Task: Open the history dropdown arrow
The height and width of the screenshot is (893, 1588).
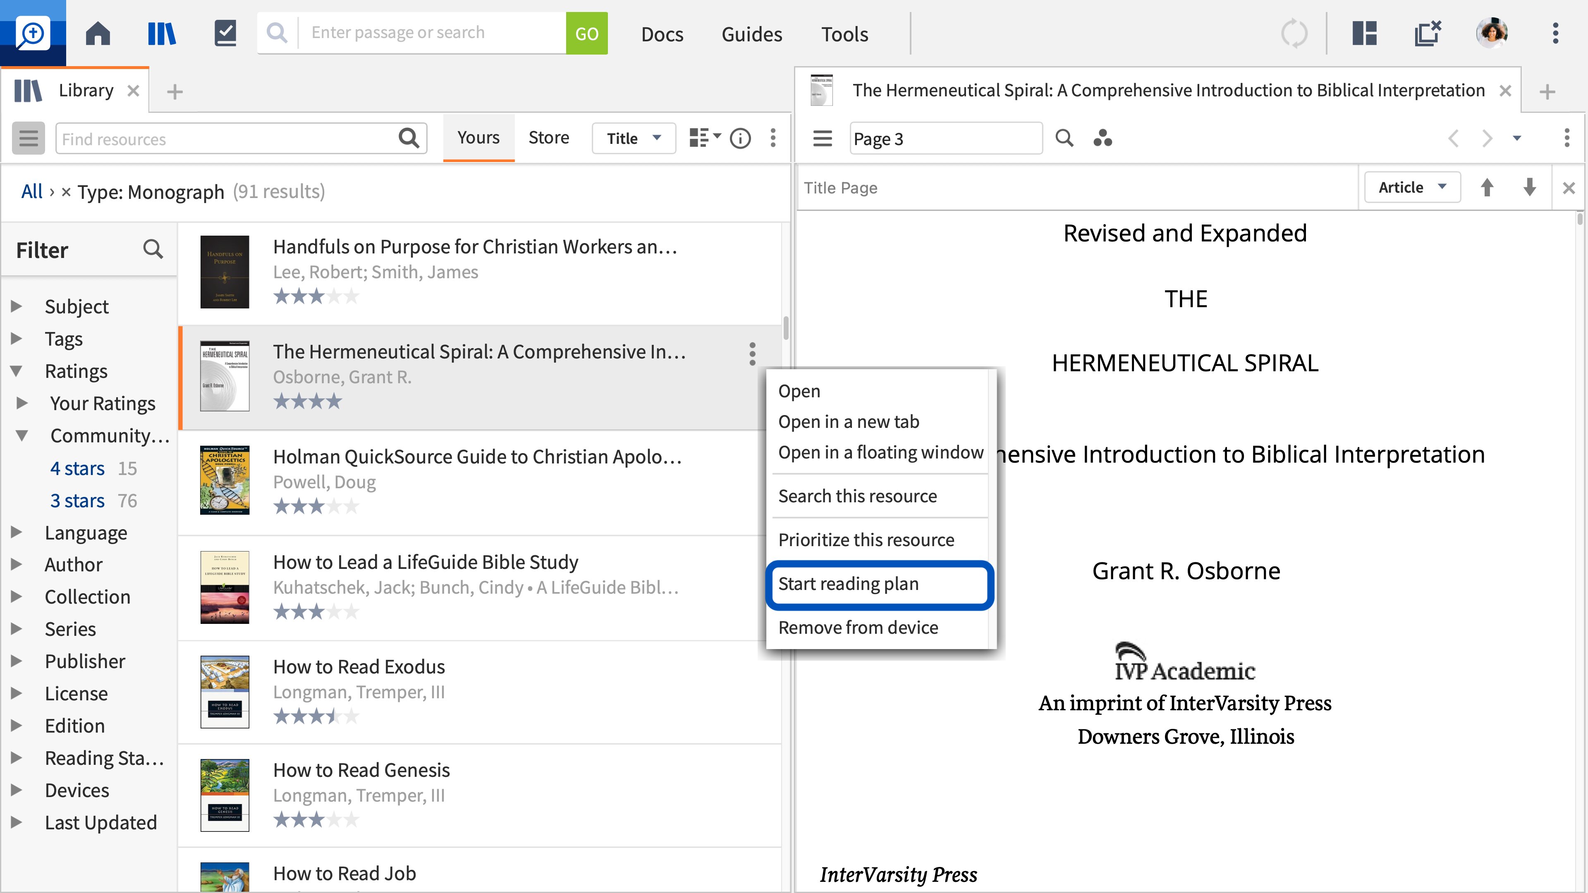Action: click(x=1517, y=138)
